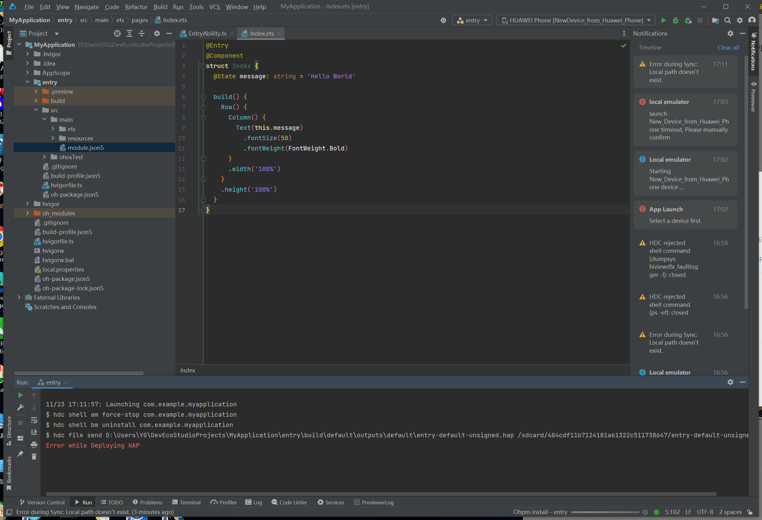
Task: Select module.json5 in project tree
Action: point(95,148)
